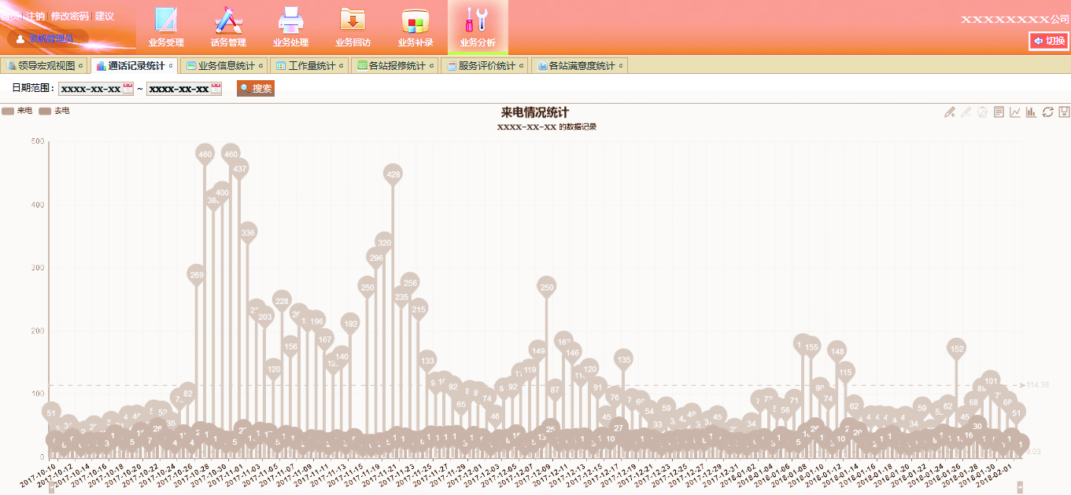Switch chart to line view icon
This screenshot has height=495, width=1071.
pos(1015,112)
